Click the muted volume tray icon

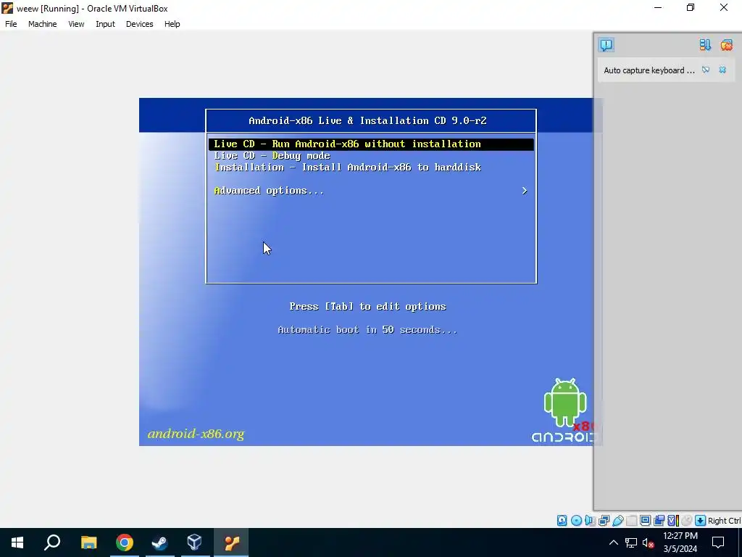point(649,542)
